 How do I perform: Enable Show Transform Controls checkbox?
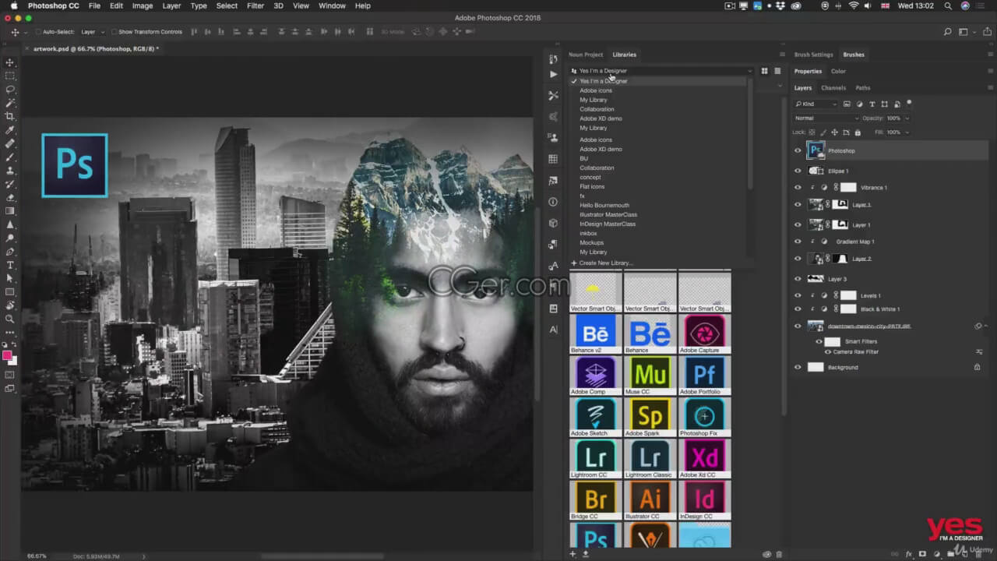click(114, 32)
